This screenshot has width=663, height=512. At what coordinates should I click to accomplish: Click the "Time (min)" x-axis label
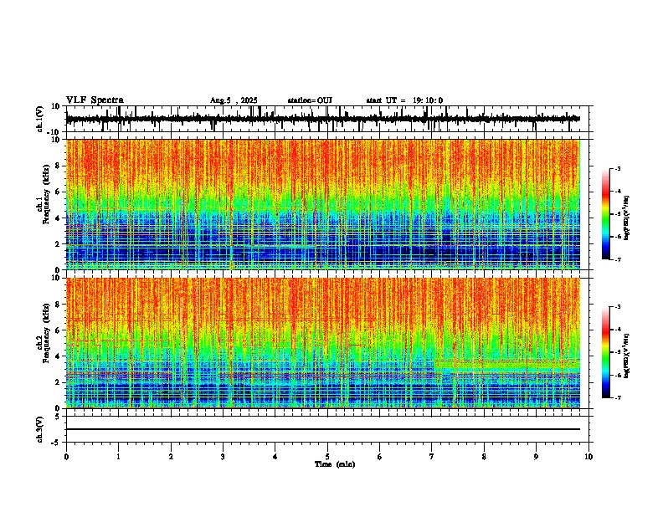(x=335, y=464)
